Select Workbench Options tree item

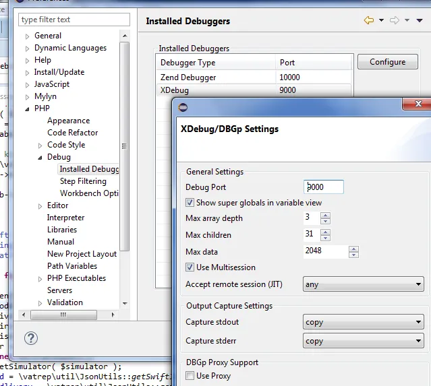pos(89,193)
